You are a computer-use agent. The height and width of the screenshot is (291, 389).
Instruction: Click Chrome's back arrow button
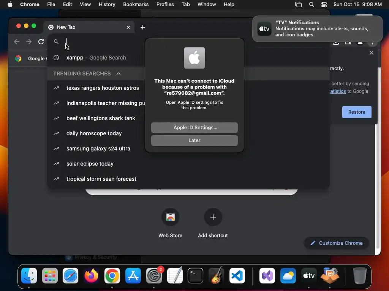point(17,42)
